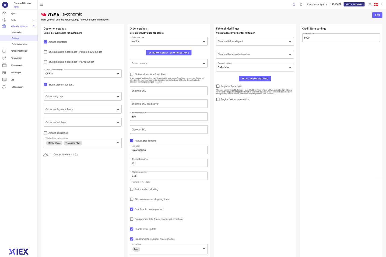Click the hamburger menu icon
Screen dimensions: 386x257
(x=41, y=4)
